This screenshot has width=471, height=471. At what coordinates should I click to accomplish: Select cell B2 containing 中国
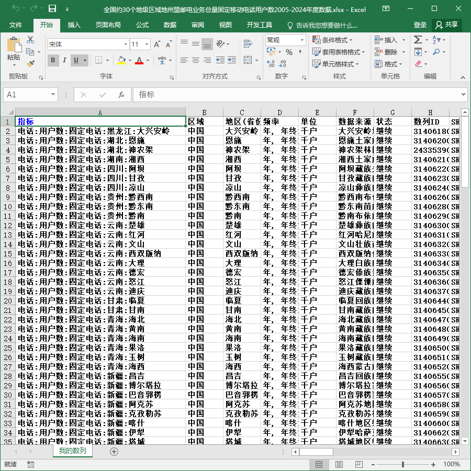[204, 131]
